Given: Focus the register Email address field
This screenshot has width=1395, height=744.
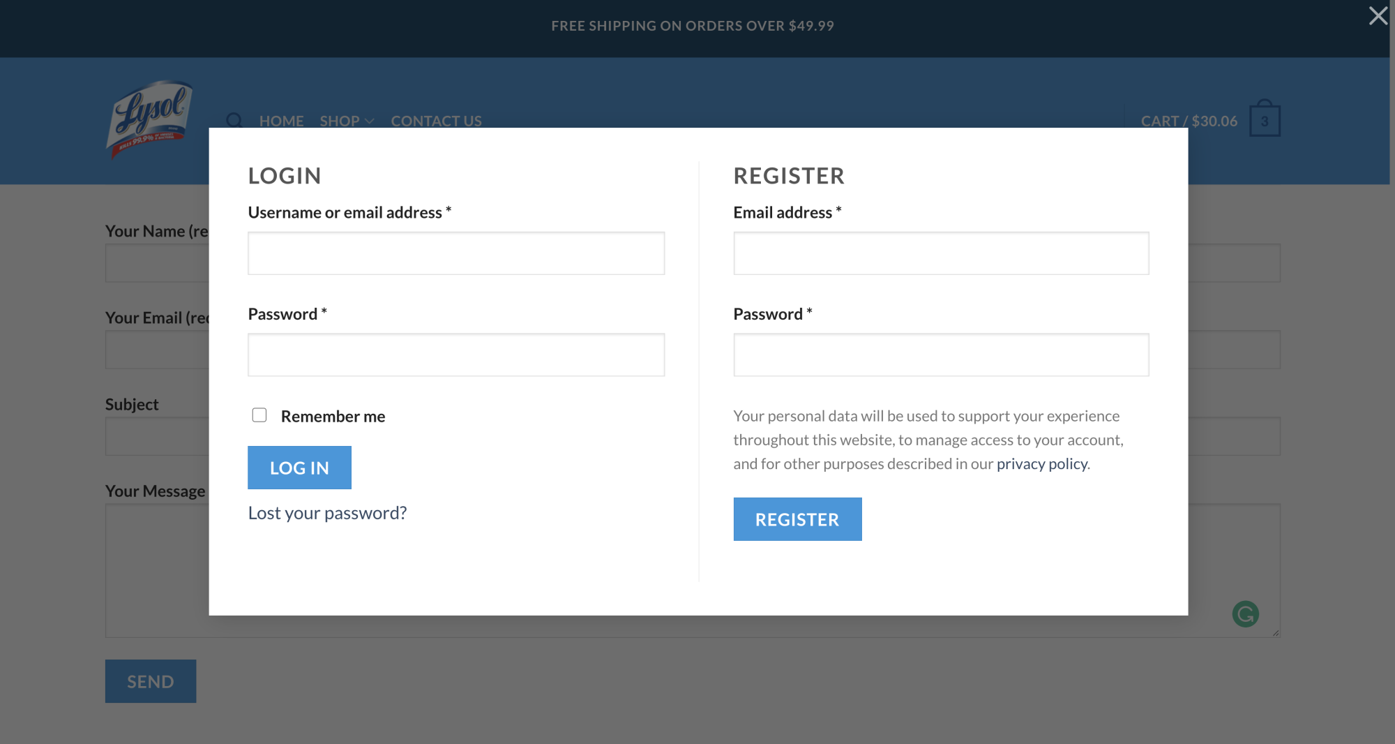Looking at the screenshot, I should pos(941,253).
